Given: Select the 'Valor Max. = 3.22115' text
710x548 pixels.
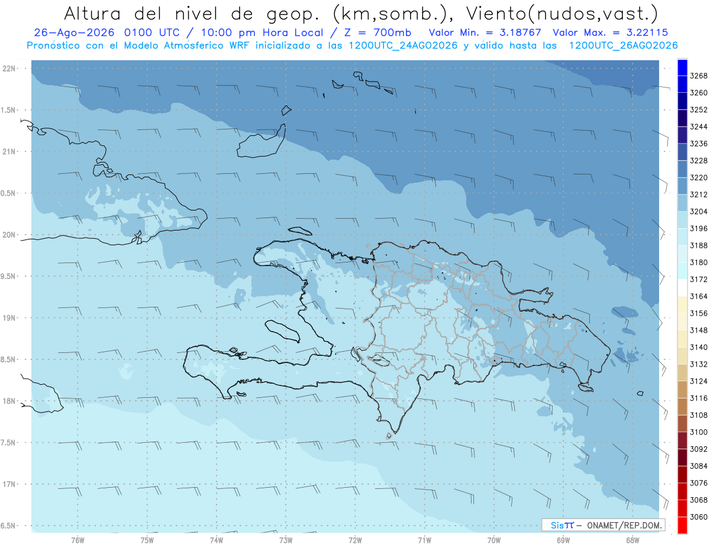Looking at the screenshot, I should point(610,33).
